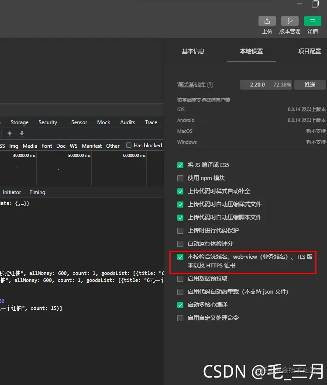Click the 5000000 ms timeline marker
327x385 pixels.
coord(79,156)
